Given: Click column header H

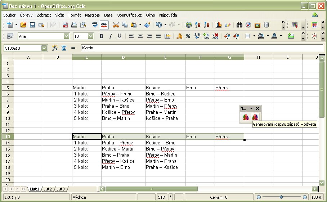Looking at the screenshot, I should [x=258, y=57].
